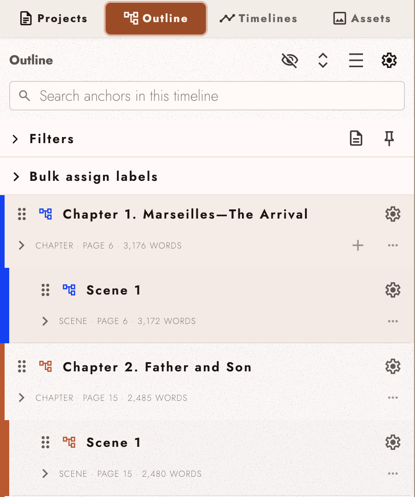
Task: Click 'CHAPTER · PAGE 6 · 3,176 WORDS' text
Action: coord(109,246)
